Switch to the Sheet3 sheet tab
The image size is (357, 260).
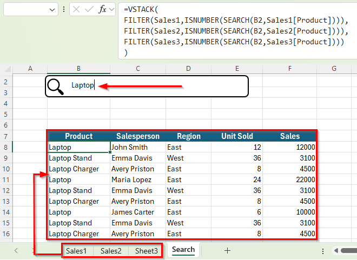pyautogui.click(x=146, y=251)
